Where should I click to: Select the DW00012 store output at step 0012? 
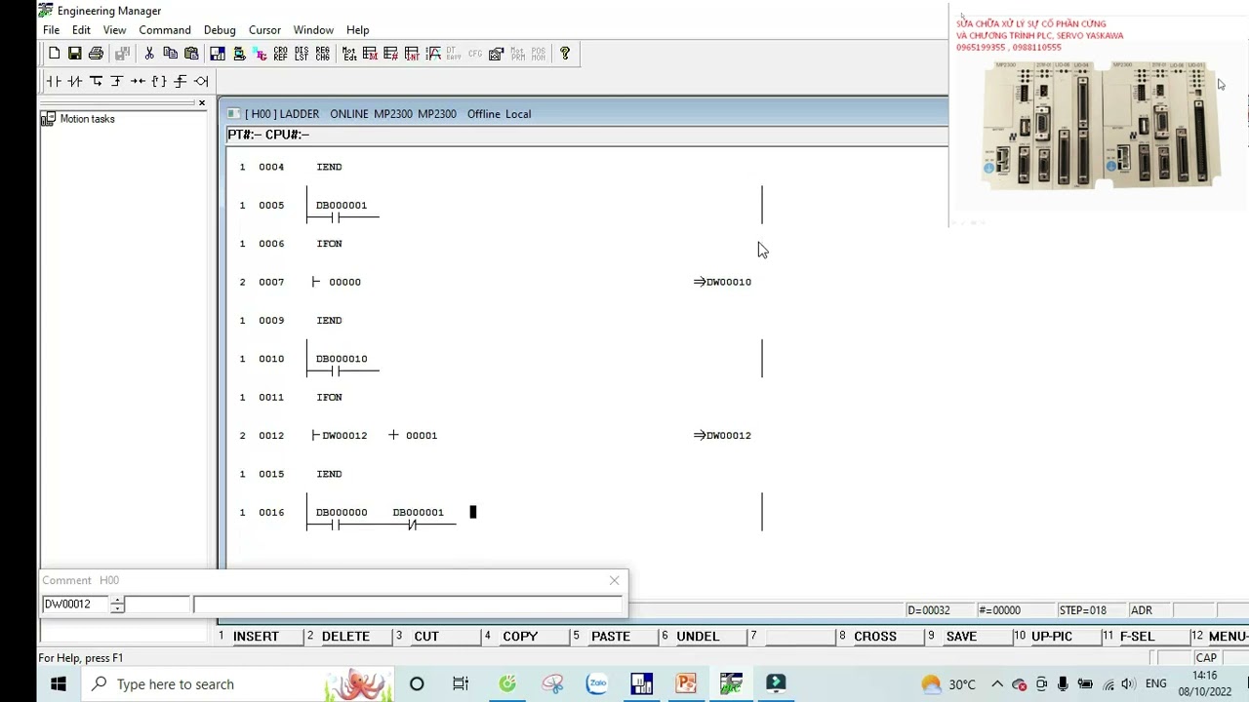[x=722, y=436]
